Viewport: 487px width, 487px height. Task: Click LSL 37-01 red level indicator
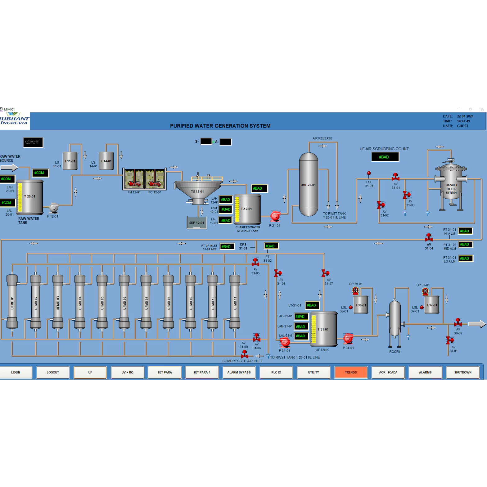tap(422, 307)
